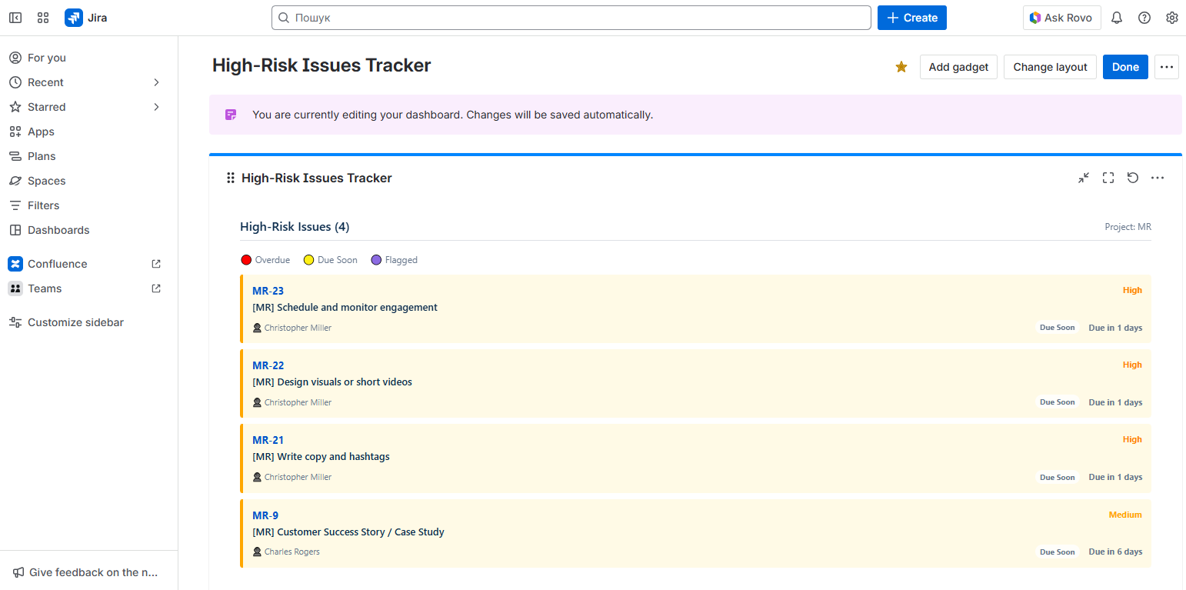This screenshot has height=590, width=1186.
Task: Finish editing with the Done button
Action: pyautogui.click(x=1125, y=67)
